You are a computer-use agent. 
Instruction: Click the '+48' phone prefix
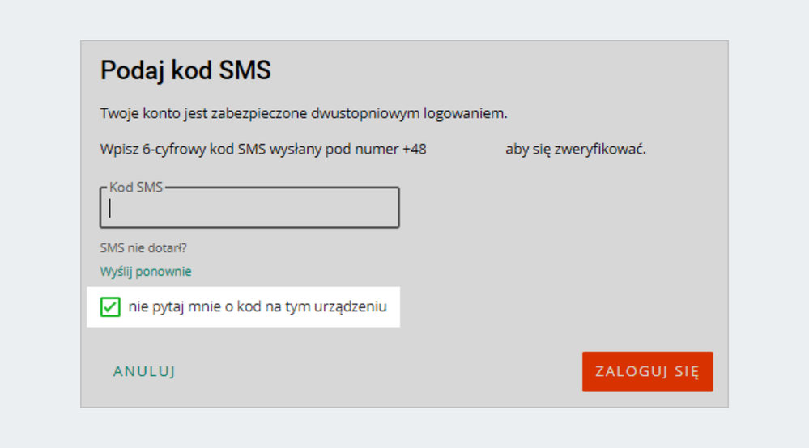[414, 150]
